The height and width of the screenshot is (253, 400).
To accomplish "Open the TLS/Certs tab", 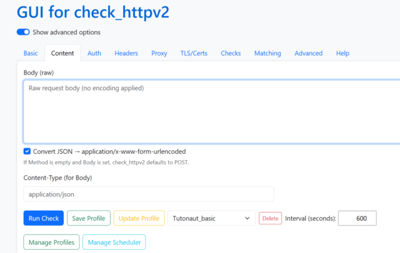I will click(194, 54).
